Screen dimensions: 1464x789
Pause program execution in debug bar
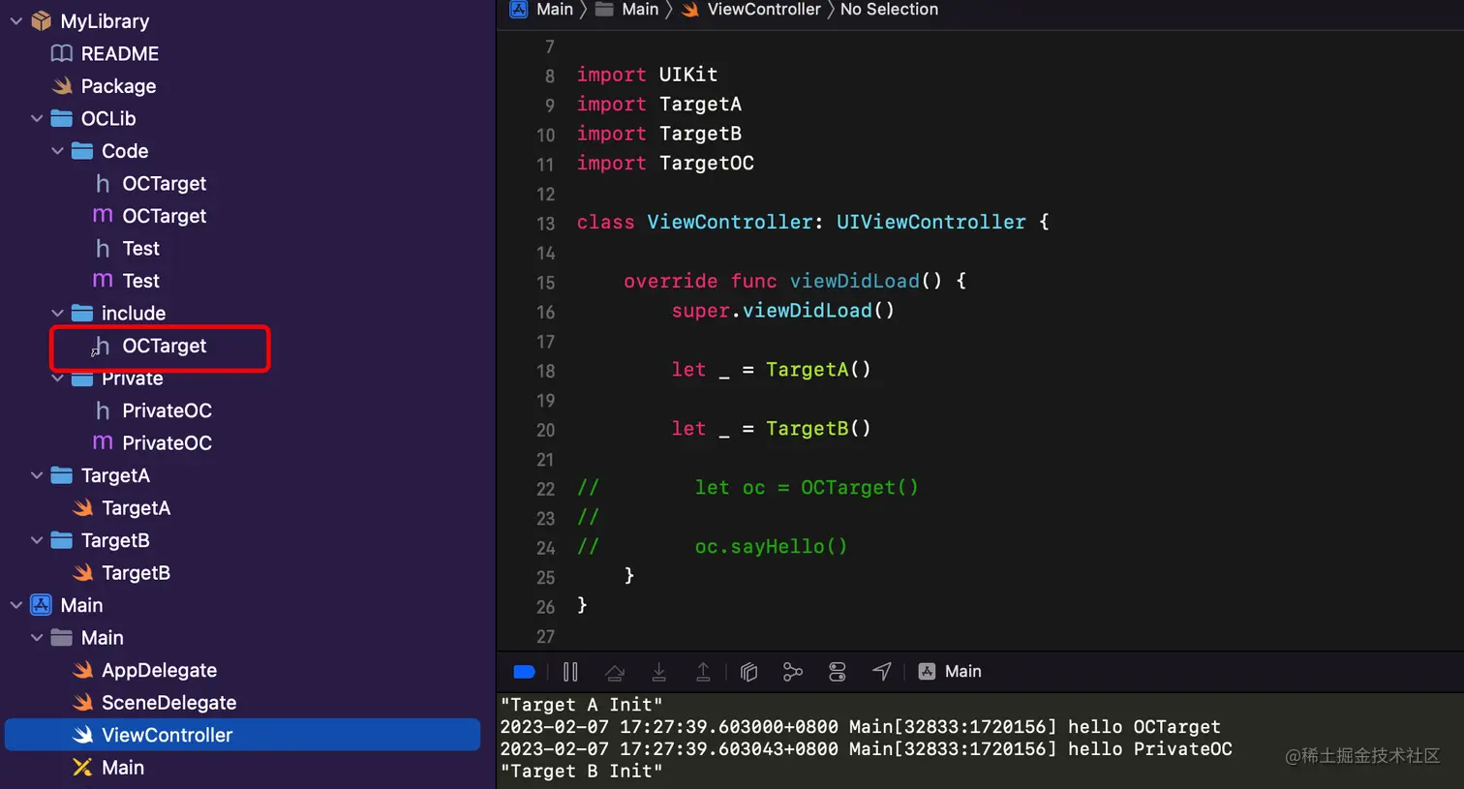coord(570,672)
